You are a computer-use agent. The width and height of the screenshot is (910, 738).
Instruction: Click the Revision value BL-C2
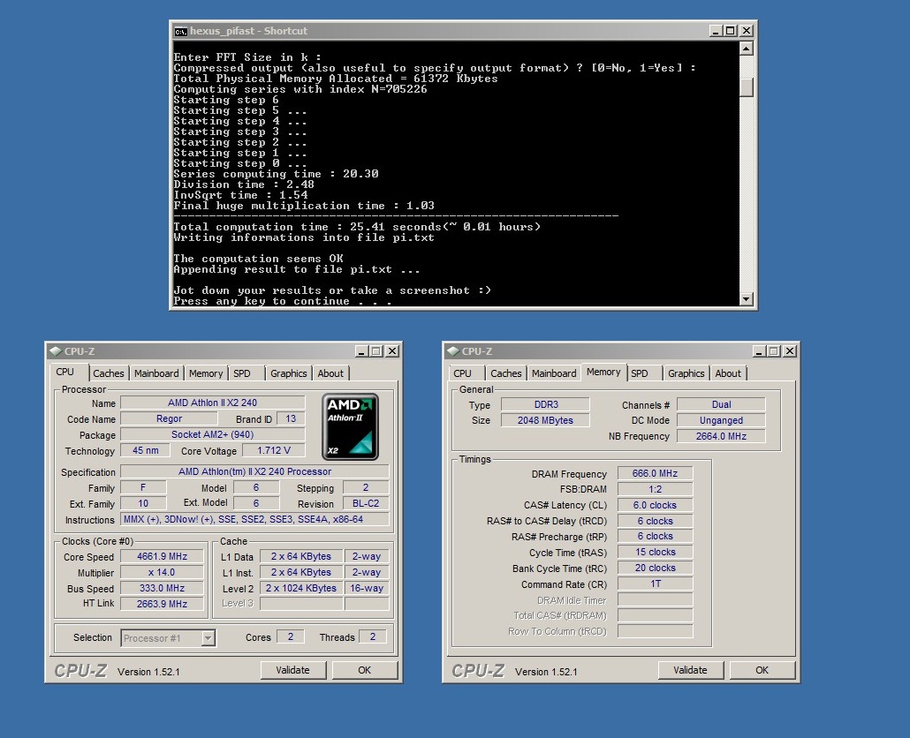(x=366, y=503)
